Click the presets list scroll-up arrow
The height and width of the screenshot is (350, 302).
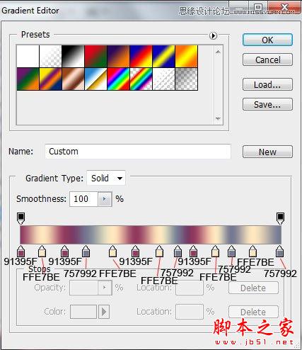[x=218, y=52]
